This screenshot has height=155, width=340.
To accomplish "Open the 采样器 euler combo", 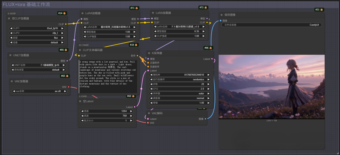I will [x=180, y=94].
